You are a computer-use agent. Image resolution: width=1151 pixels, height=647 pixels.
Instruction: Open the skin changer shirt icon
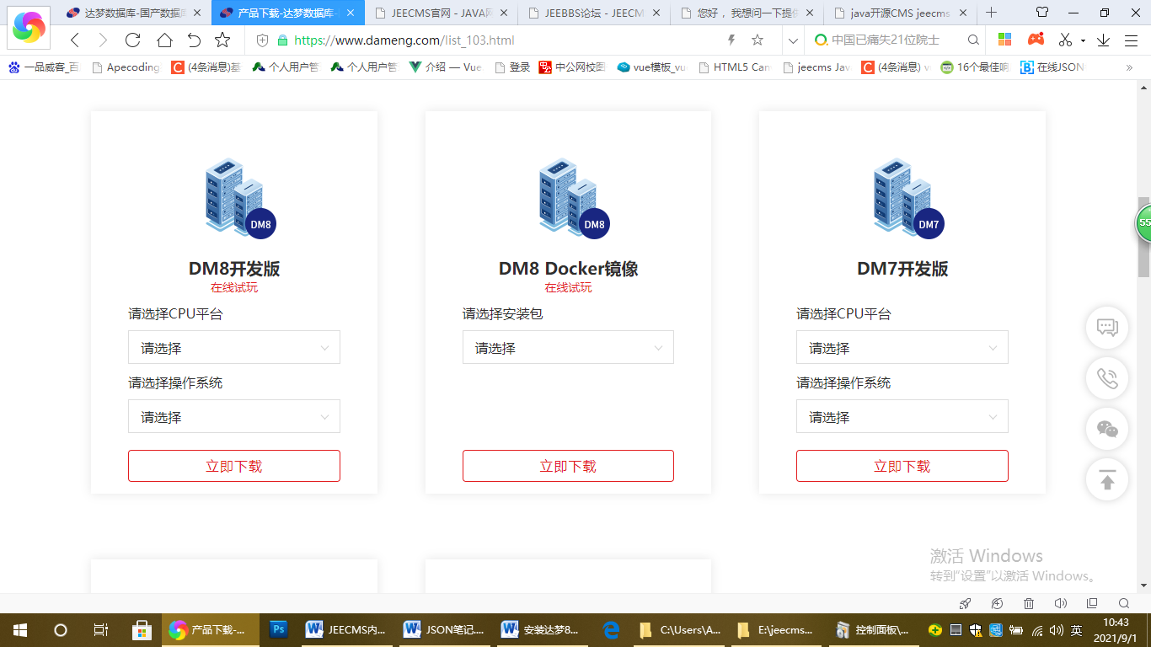[1042, 13]
